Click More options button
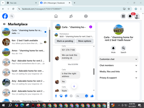 pyautogui.click(x=85, y=41)
